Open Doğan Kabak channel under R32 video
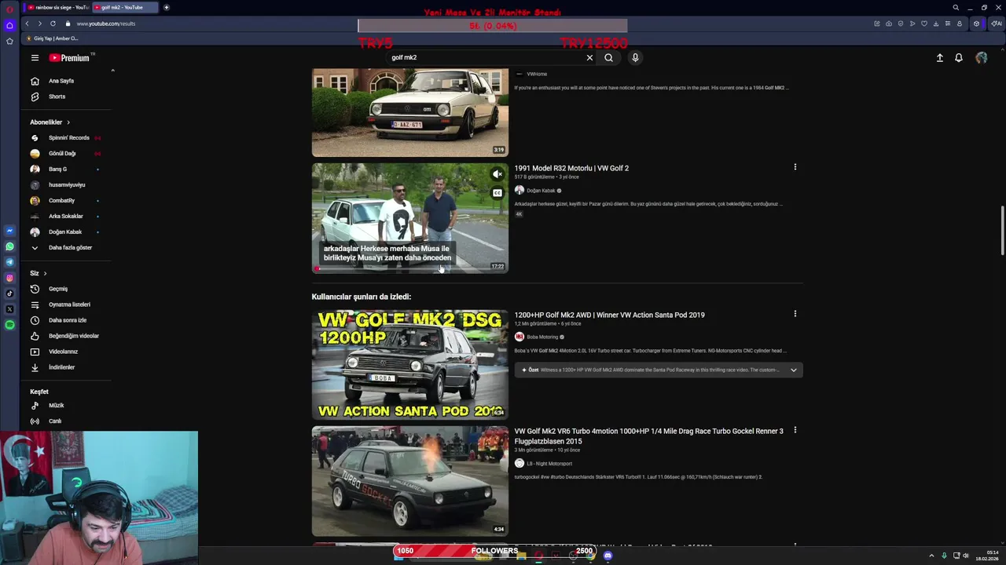 541,191
